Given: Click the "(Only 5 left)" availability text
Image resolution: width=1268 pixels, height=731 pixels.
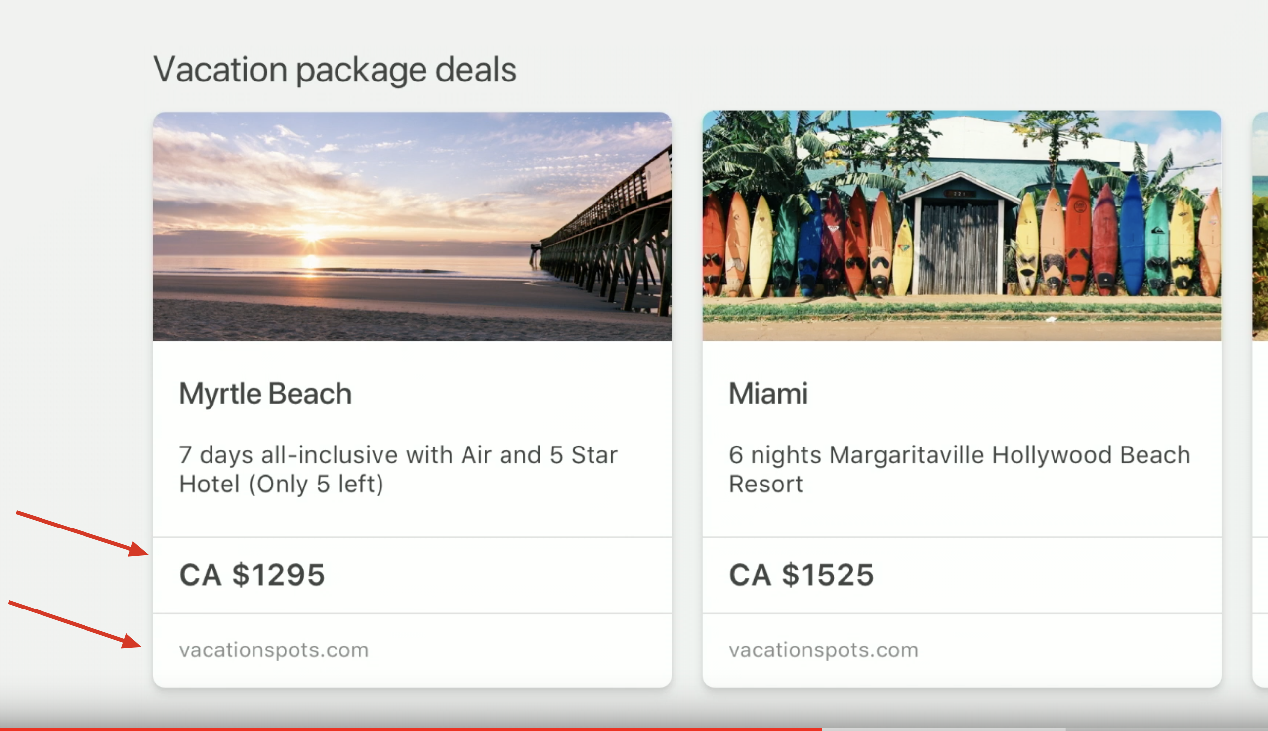Looking at the screenshot, I should coord(316,484).
